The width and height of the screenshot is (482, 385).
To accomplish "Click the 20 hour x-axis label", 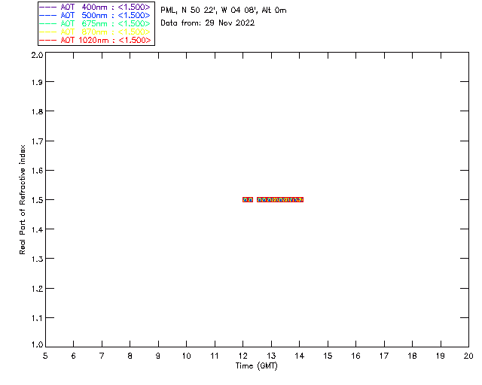I will point(468,356).
